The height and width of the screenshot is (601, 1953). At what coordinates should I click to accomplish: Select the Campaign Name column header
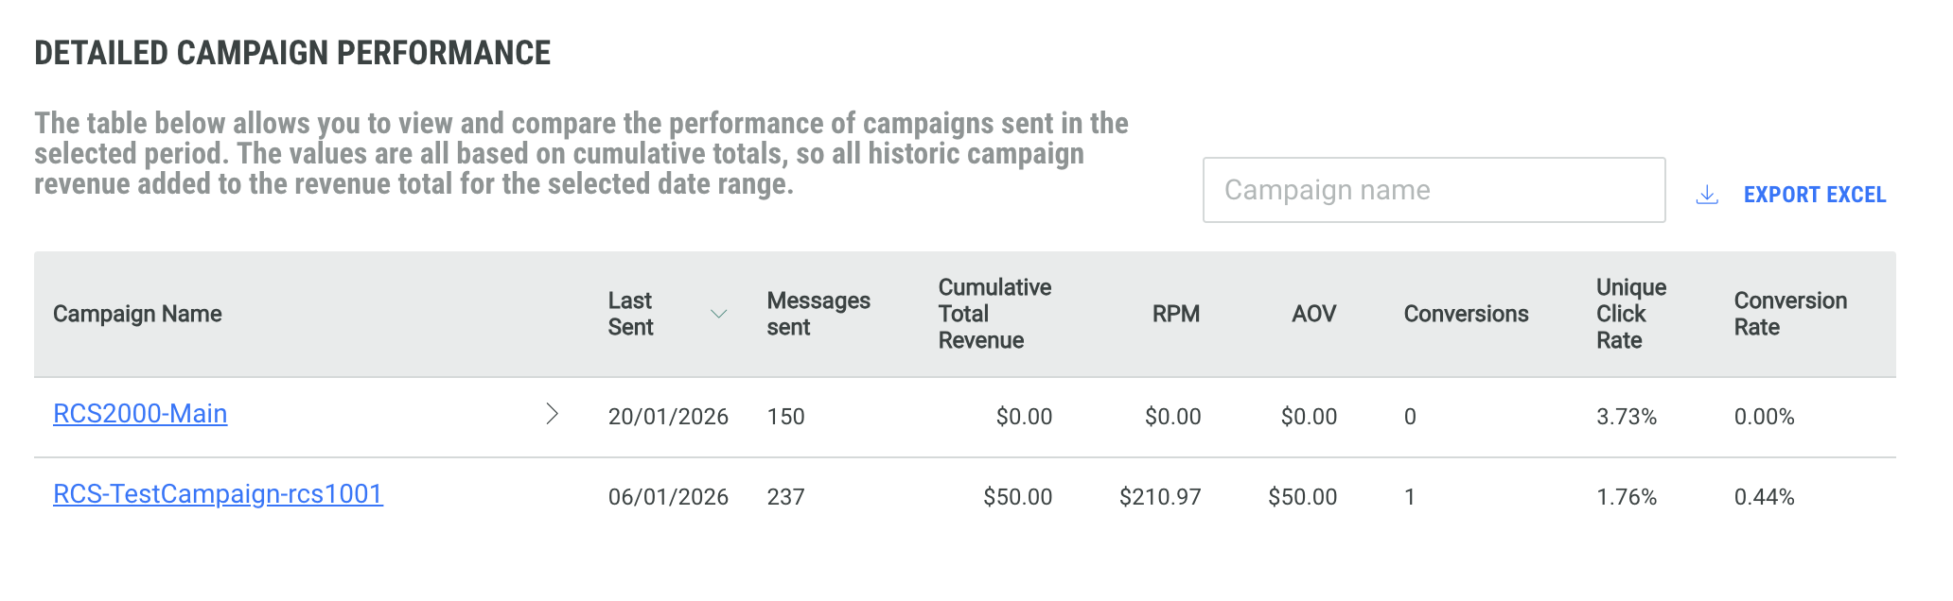137,314
